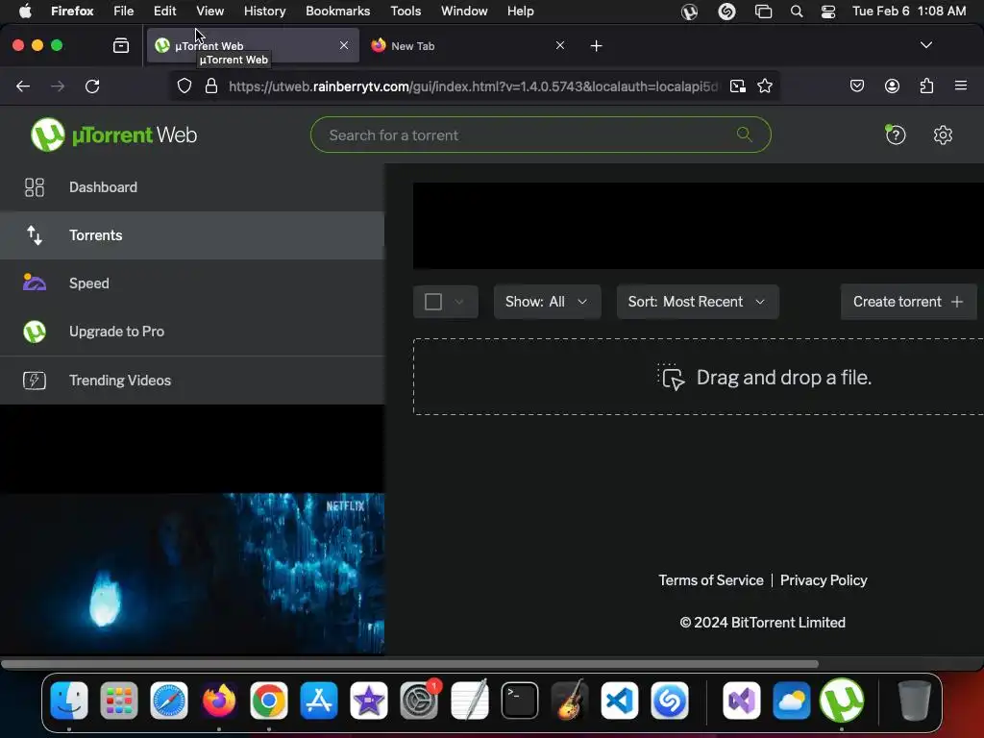Click the site security padlock icon
The width and height of the screenshot is (984, 738).
click(211, 86)
